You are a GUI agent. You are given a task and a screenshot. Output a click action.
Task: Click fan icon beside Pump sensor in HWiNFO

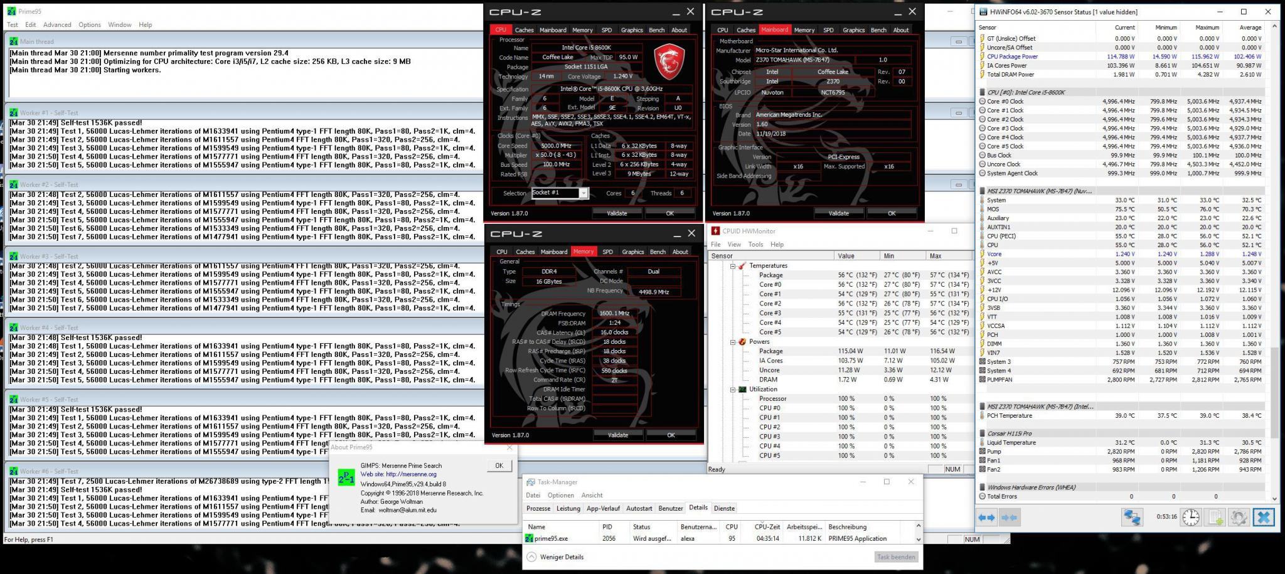pos(982,452)
